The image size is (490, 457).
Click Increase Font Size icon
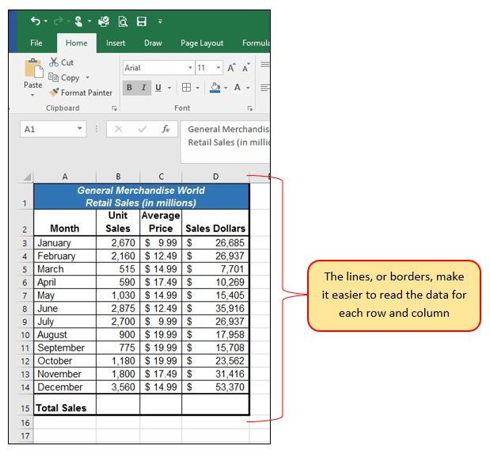tap(231, 67)
